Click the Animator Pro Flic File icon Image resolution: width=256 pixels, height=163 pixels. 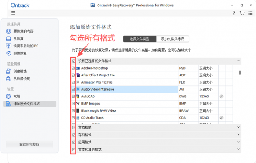click(78, 82)
